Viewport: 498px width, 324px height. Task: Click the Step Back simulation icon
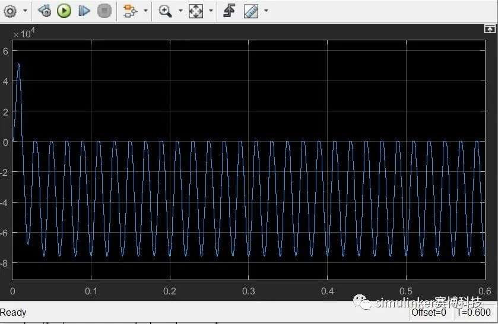click(x=45, y=11)
